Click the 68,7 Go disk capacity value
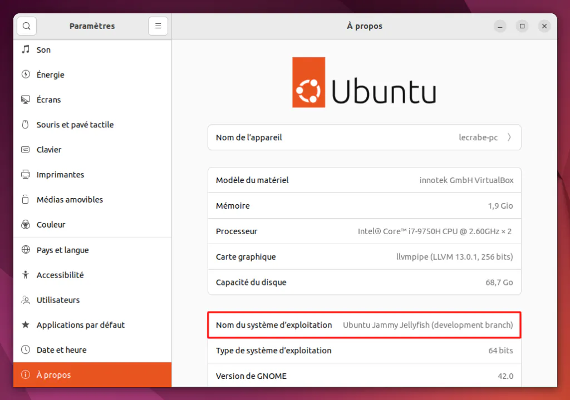This screenshot has height=400, width=570. click(499, 282)
